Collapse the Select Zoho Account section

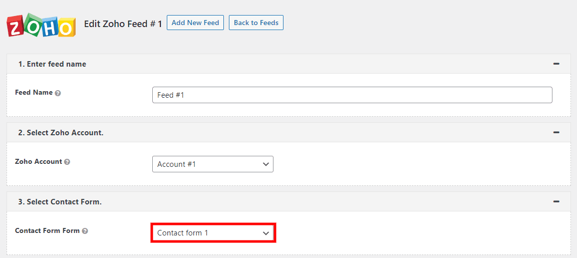tap(556, 133)
